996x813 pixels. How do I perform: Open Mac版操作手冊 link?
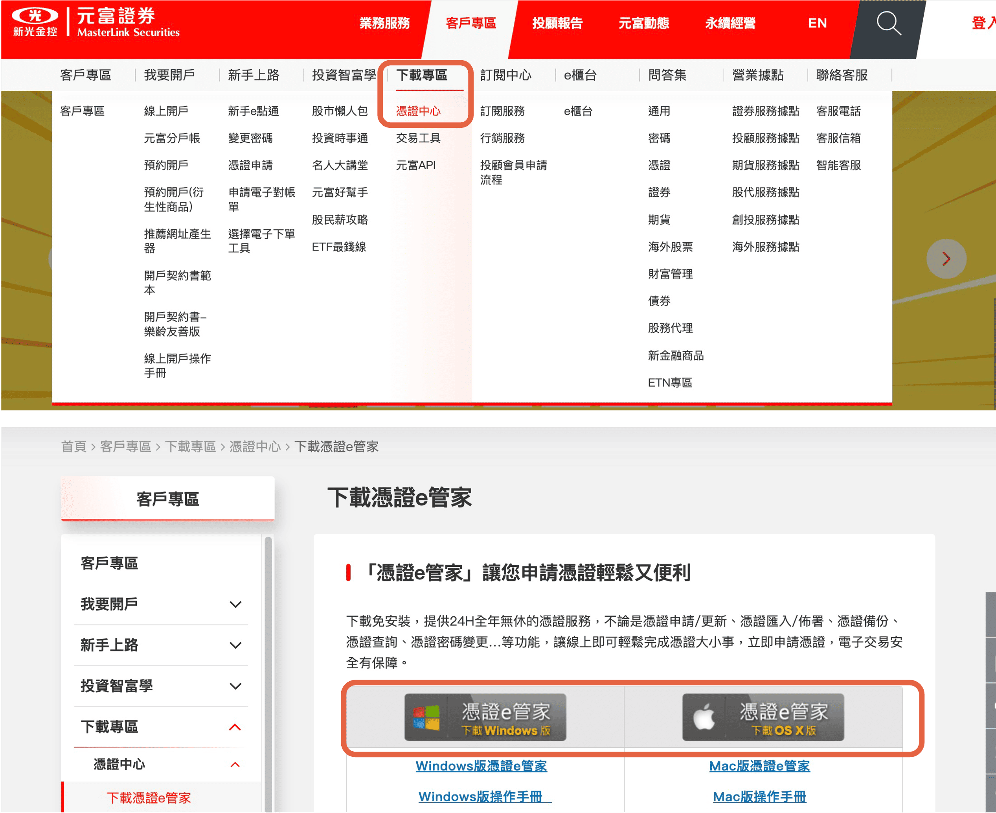(x=759, y=796)
